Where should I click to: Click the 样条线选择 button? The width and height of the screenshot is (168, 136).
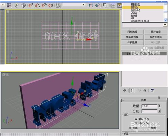tap(132, 37)
